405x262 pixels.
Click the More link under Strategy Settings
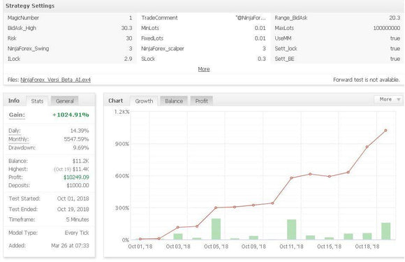pos(204,69)
